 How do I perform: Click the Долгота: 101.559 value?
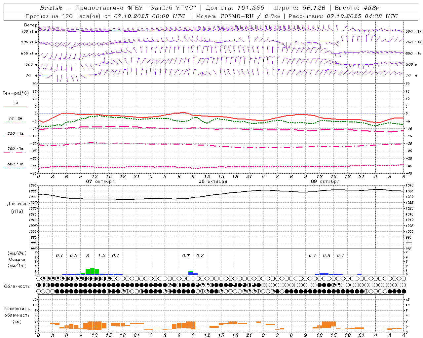pyautogui.click(x=235, y=8)
